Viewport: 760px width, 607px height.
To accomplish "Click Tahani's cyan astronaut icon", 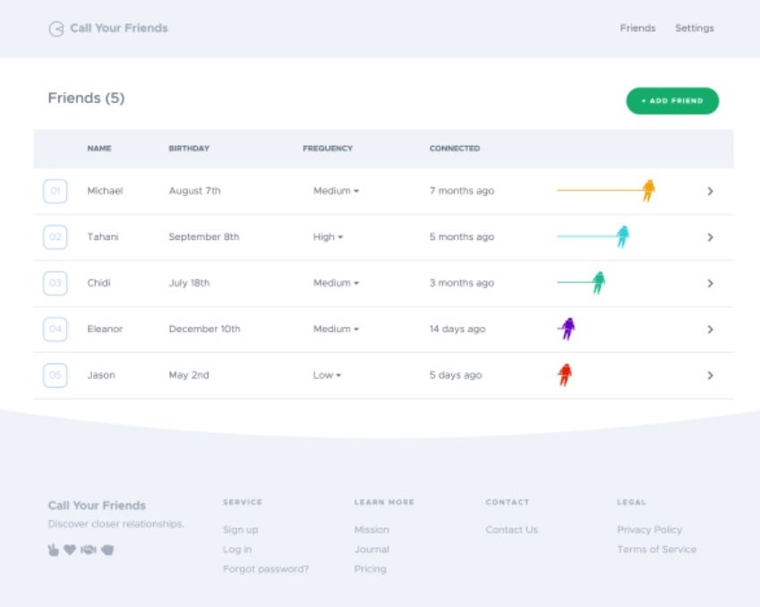I will tap(623, 236).
